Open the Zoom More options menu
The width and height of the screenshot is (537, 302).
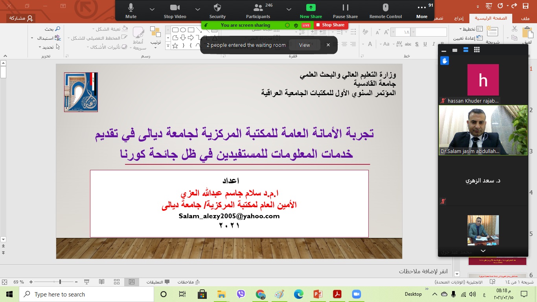(422, 11)
